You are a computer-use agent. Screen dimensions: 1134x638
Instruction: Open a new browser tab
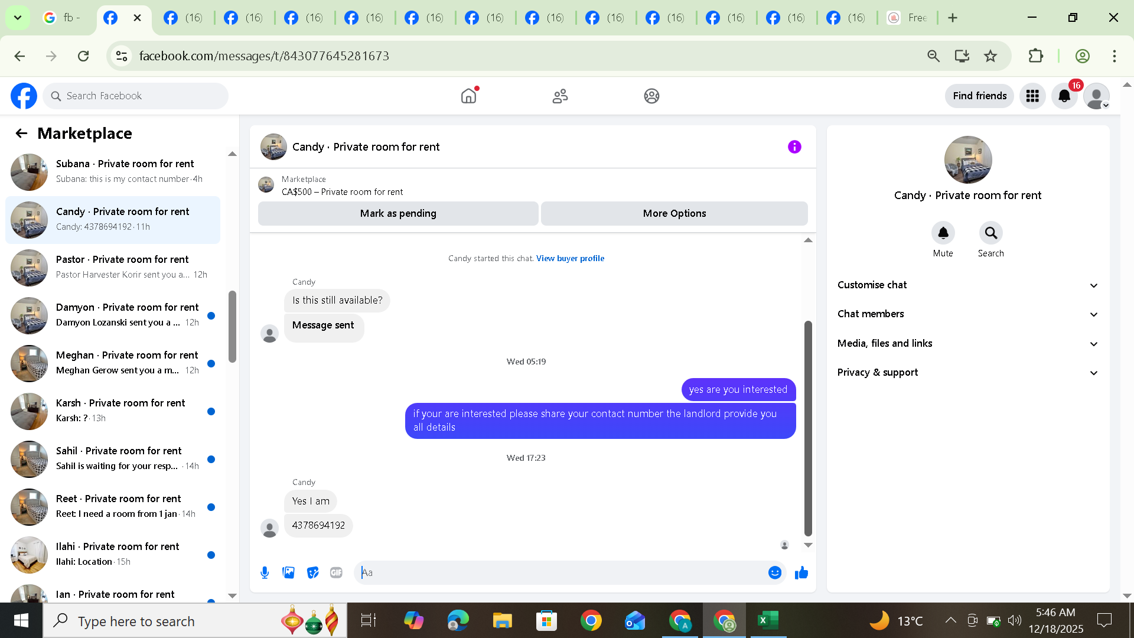coord(953,18)
